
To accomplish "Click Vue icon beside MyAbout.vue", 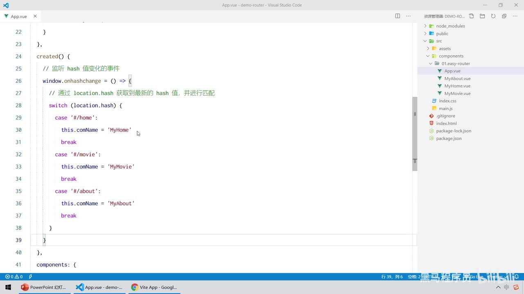I will click(x=440, y=78).
